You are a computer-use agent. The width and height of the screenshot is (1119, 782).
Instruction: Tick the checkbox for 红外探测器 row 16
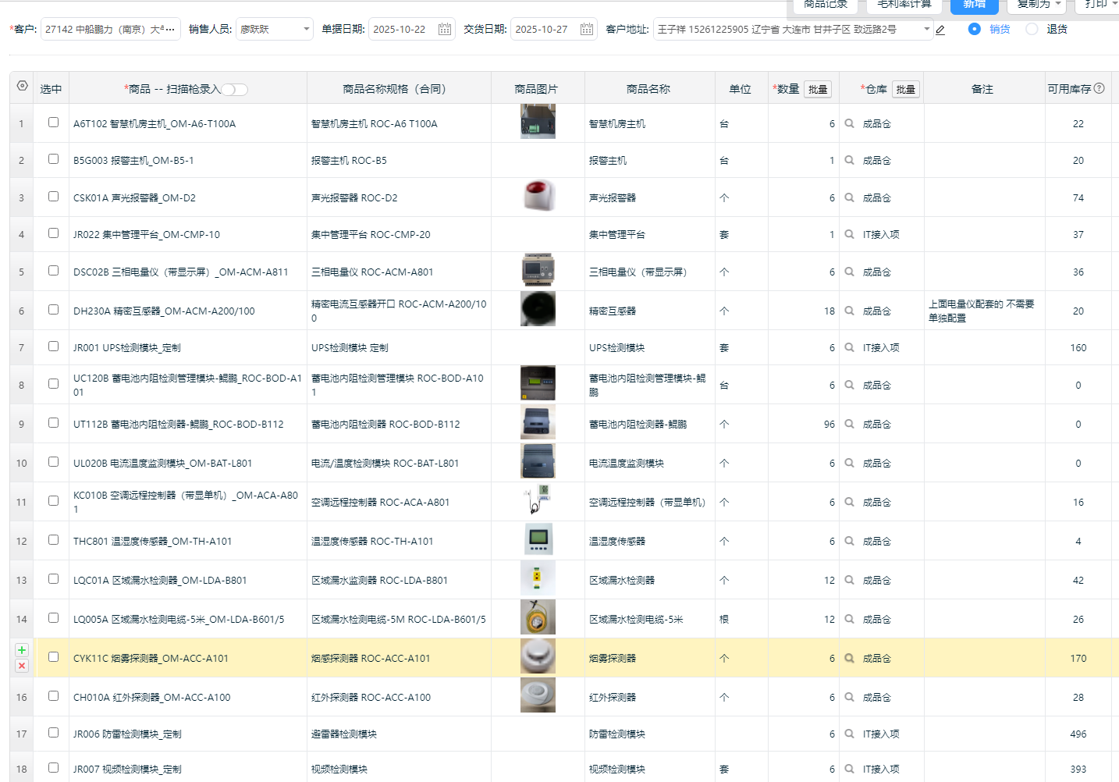[x=53, y=696]
